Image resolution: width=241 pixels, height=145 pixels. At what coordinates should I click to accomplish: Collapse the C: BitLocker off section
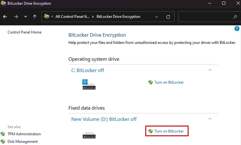tap(210, 70)
